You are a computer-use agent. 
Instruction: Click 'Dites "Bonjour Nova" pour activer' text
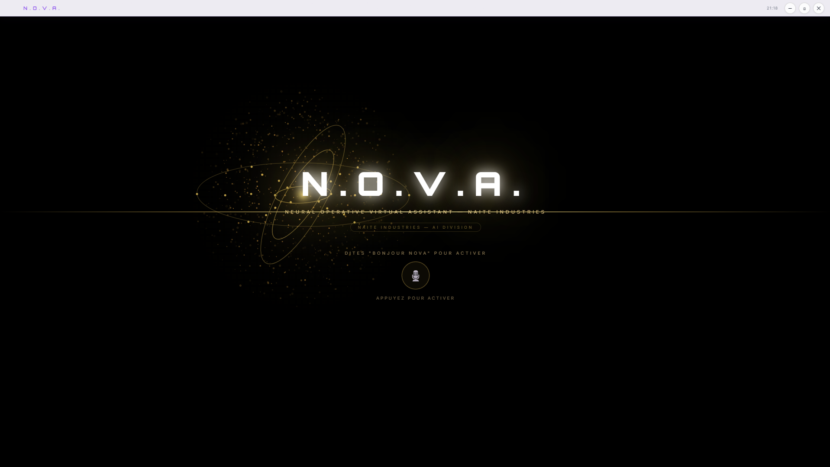point(415,253)
